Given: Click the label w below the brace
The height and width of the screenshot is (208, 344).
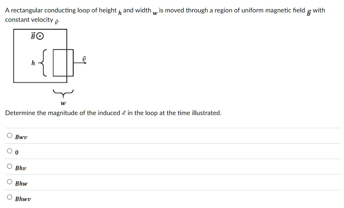Looking at the screenshot, I should [x=62, y=103].
